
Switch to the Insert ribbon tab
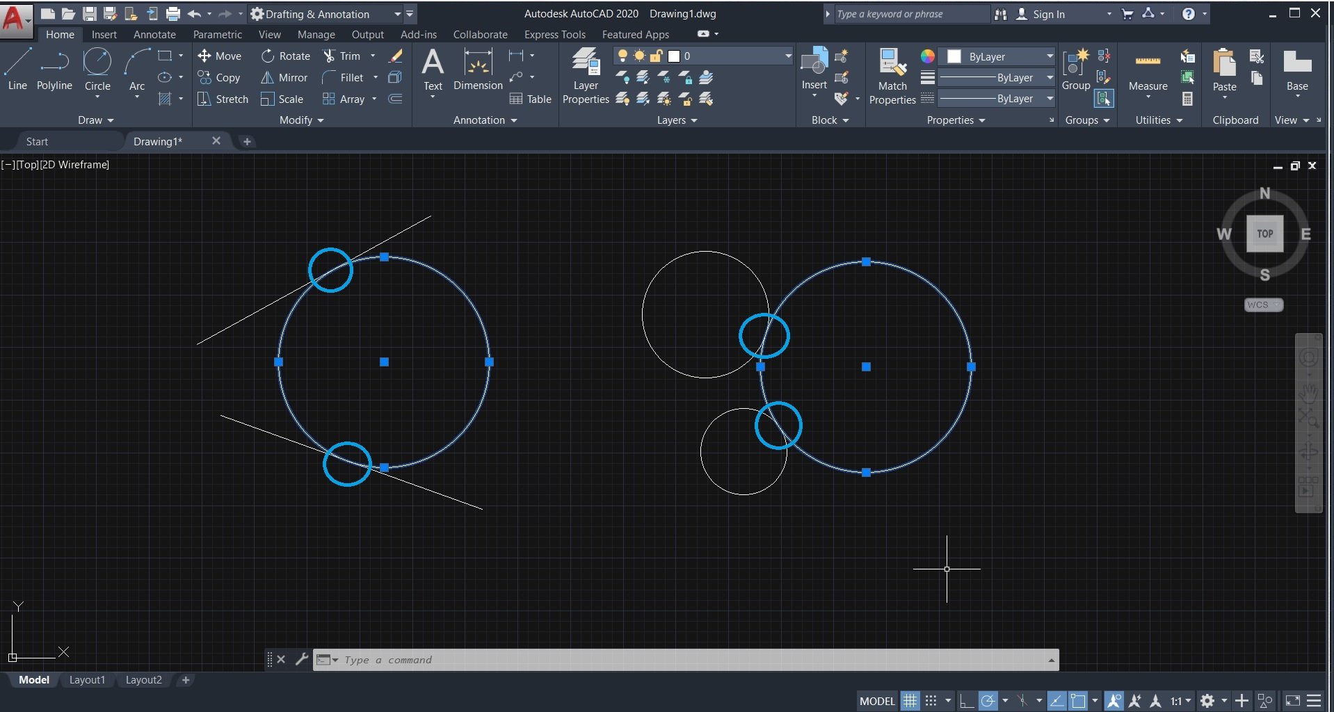pyautogui.click(x=104, y=34)
